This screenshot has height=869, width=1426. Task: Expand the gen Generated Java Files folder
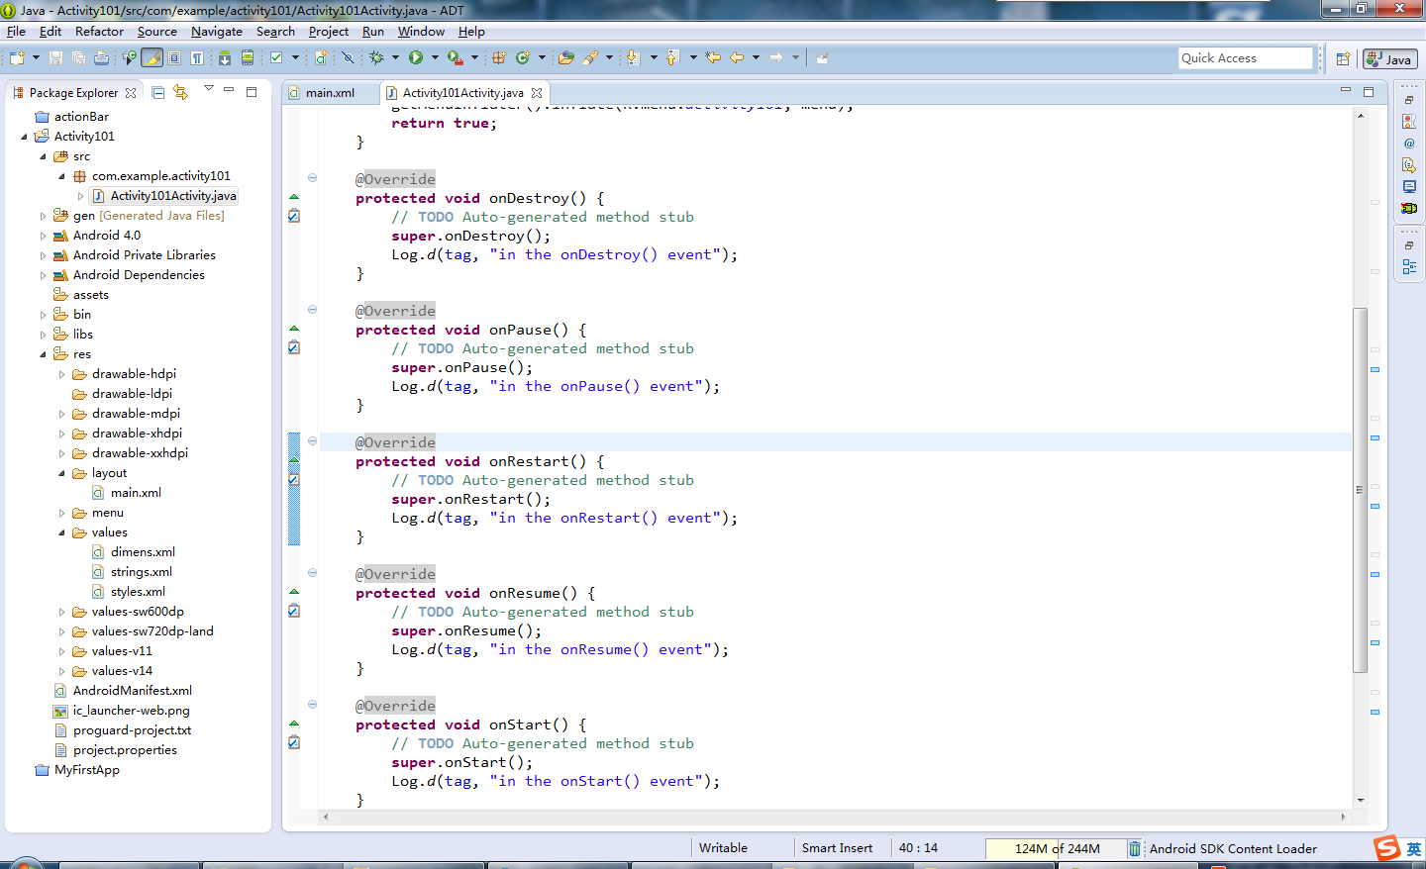[43, 216]
